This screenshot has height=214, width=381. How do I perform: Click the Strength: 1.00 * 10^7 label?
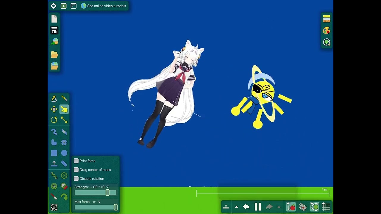tap(91, 187)
